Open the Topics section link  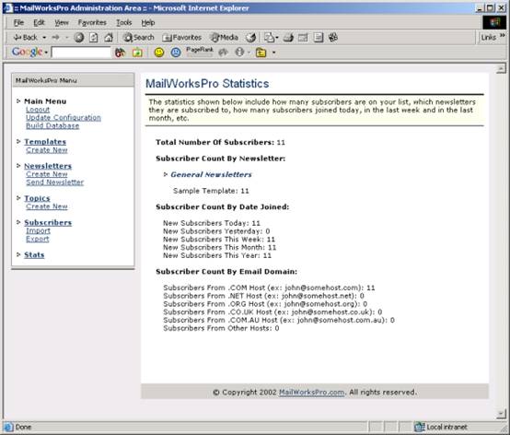[x=37, y=198]
